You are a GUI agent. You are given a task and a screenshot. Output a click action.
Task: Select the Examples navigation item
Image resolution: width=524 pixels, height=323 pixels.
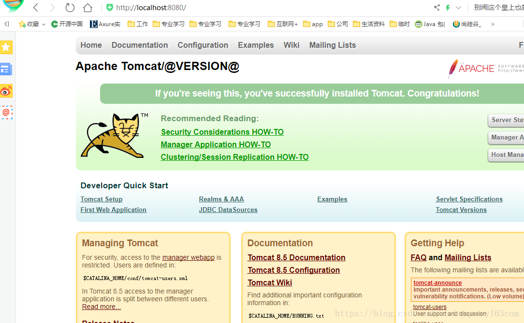(256, 45)
